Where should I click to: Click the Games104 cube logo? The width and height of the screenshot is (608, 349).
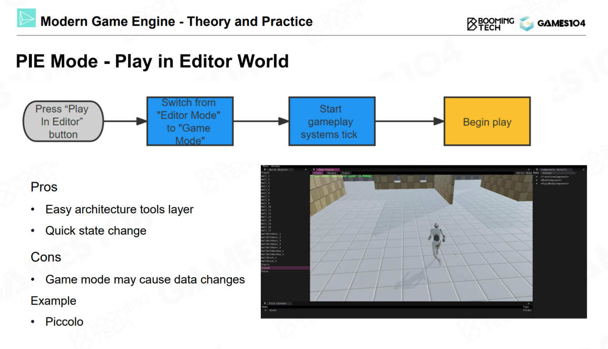[x=526, y=23]
